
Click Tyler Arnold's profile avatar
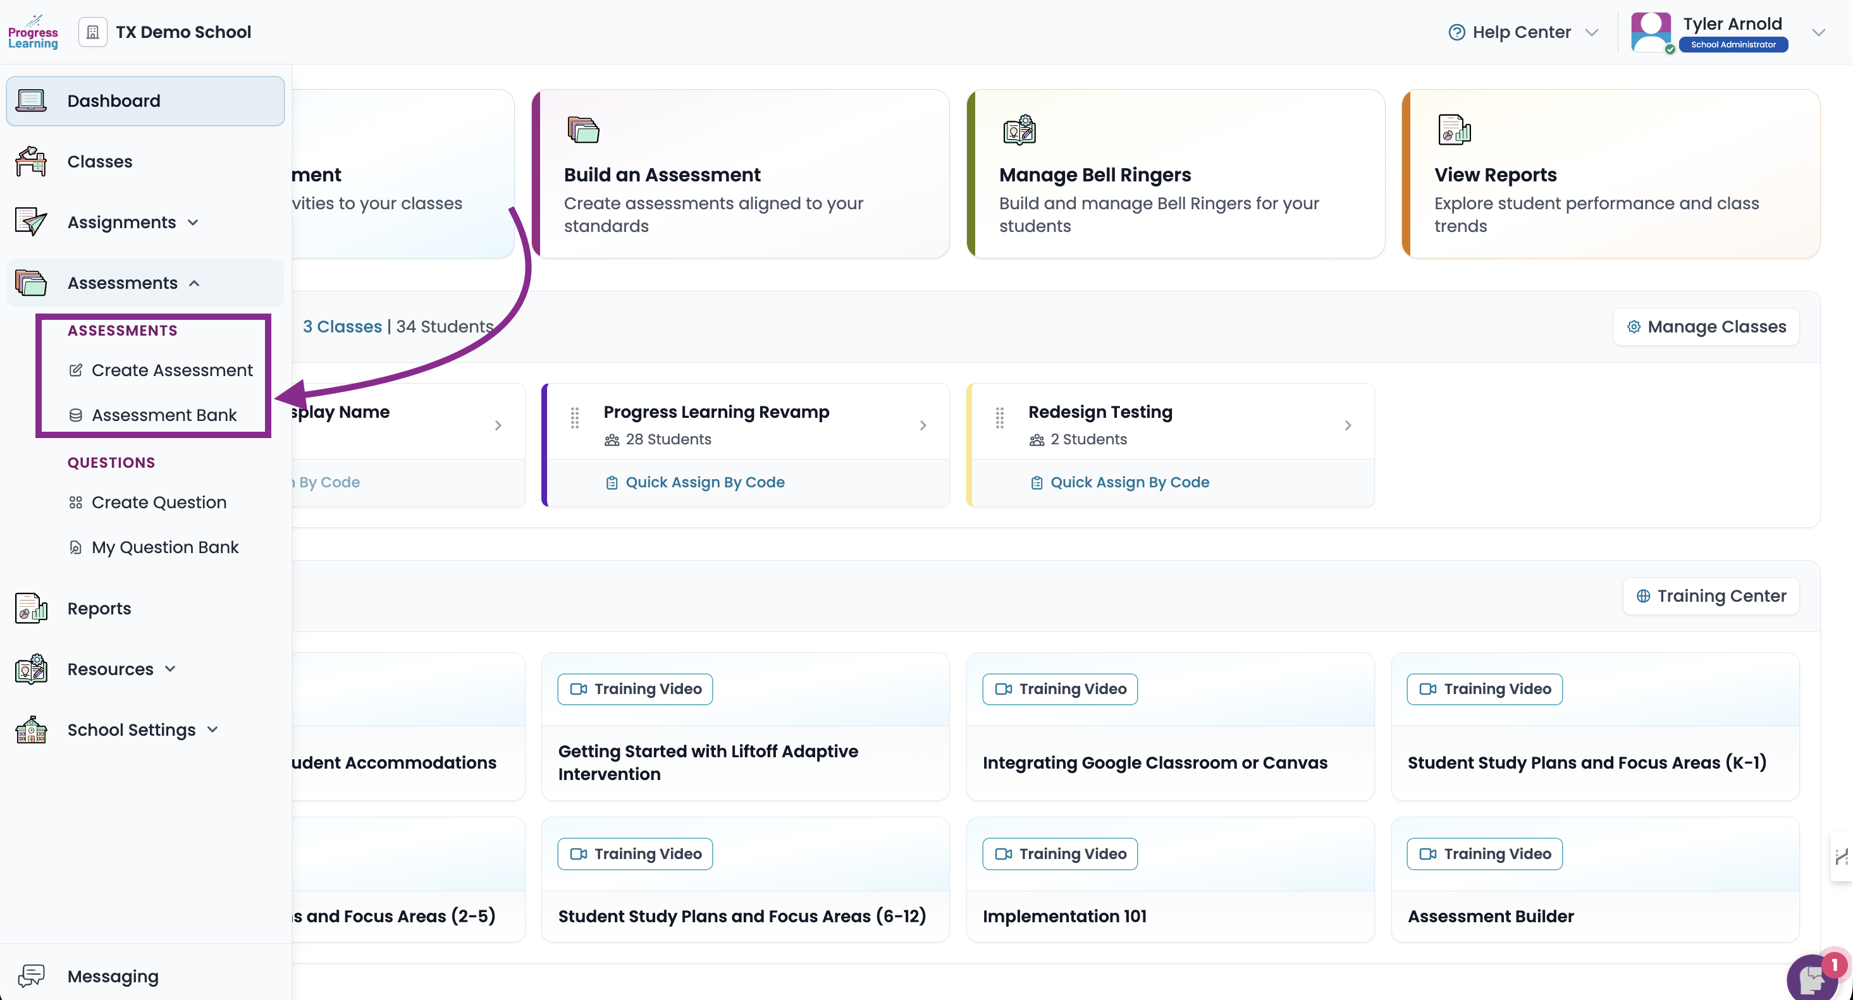tap(1652, 32)
